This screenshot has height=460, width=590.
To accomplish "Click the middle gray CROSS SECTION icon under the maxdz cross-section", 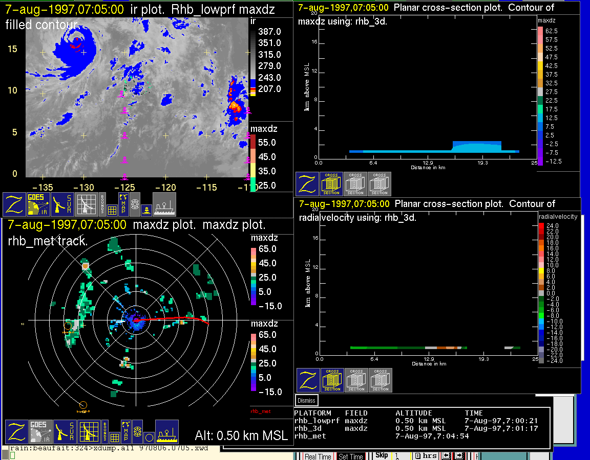I will 355,184.
